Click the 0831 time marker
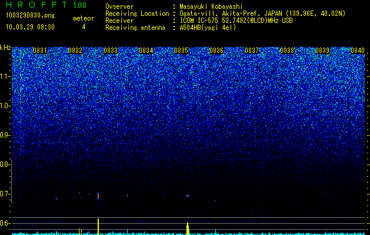Image resolution: width=370 pixels, height=235 pixels. pos(40,51)
